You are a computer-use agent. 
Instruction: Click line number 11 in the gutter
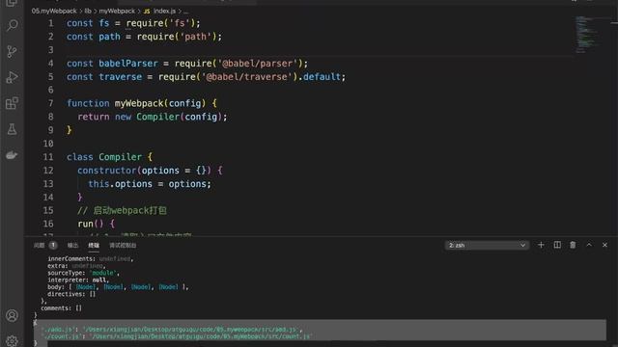48,157
